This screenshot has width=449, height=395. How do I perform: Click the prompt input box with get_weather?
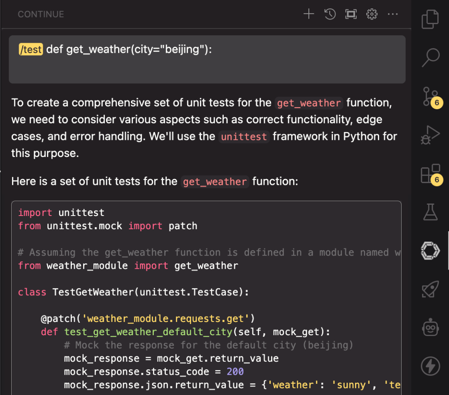coord(207,59)
